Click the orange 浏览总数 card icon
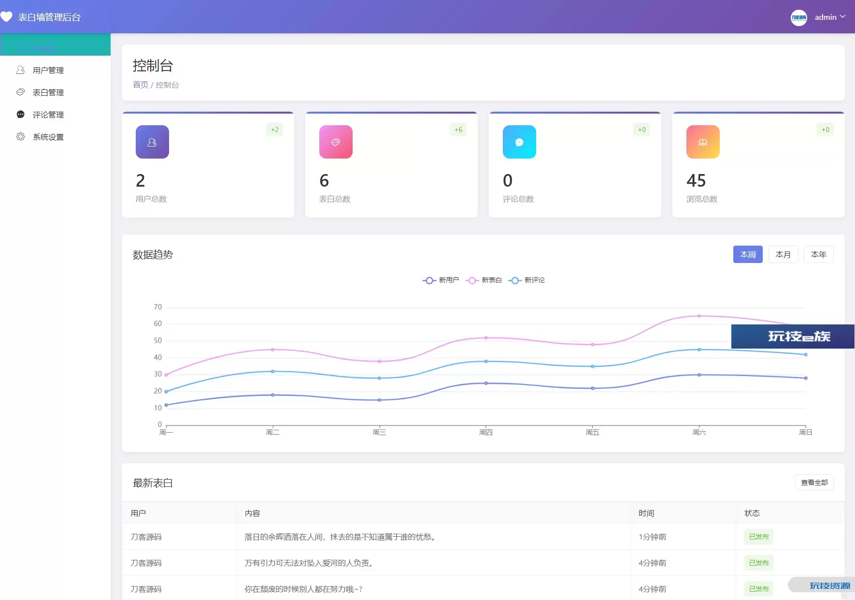The height and width of the screenshot is (600, 855). click(x=703, y=142)
